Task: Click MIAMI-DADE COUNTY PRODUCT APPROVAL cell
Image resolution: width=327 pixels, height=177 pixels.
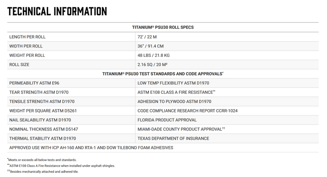Action: [227, 129]
